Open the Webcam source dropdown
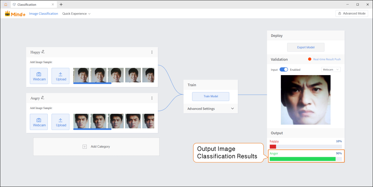Screen dimensions: 373x187 (x=331, y=70)
